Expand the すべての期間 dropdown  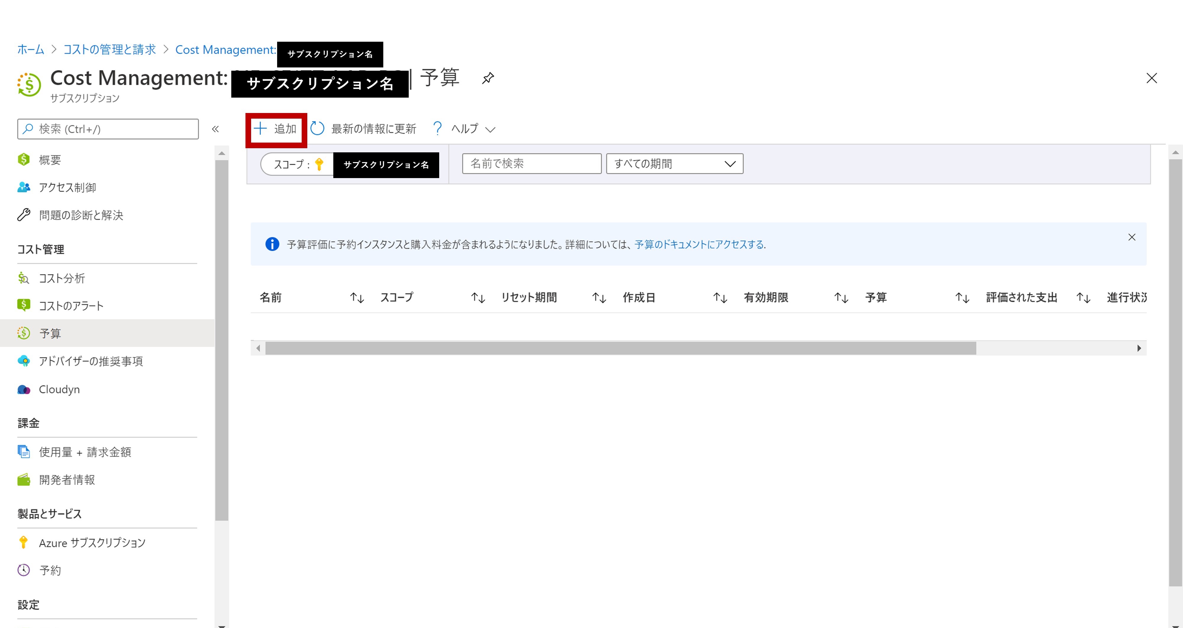pos(675,164)
